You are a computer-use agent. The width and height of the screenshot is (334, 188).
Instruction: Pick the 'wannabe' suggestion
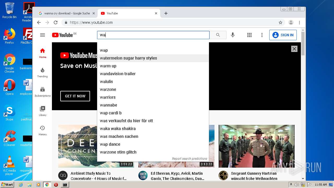(x=153, y=105)
